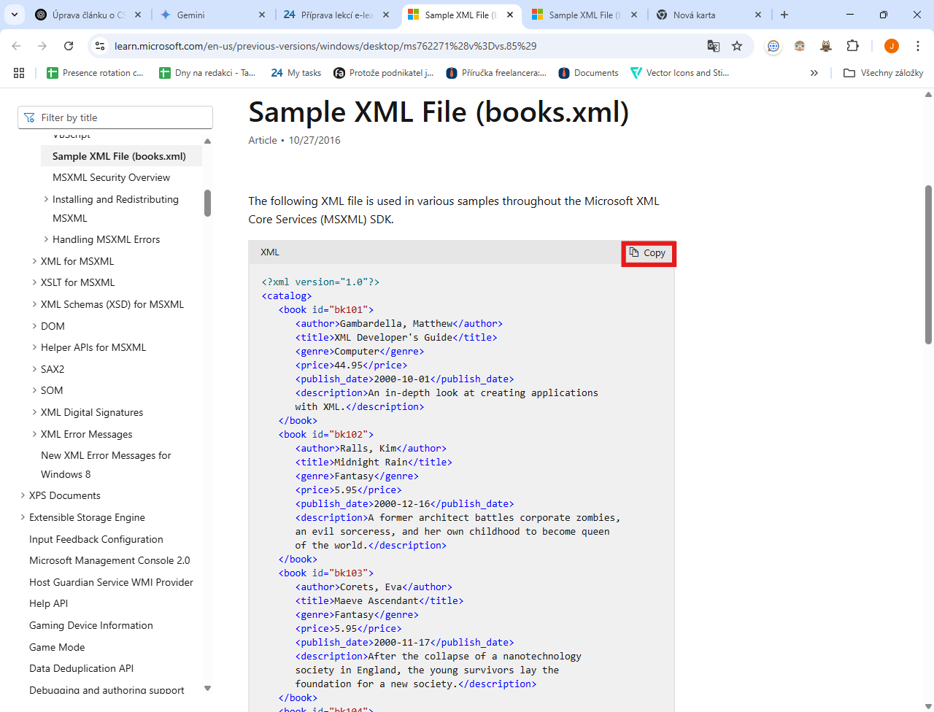Expand XPS Documents
Viewport: 934px width, 712px height.
click(x=23, y=495)
